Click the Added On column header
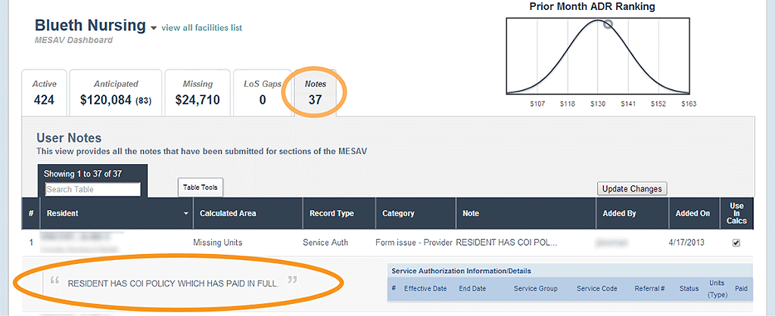The image size is (775, 316). click(693, 213)
